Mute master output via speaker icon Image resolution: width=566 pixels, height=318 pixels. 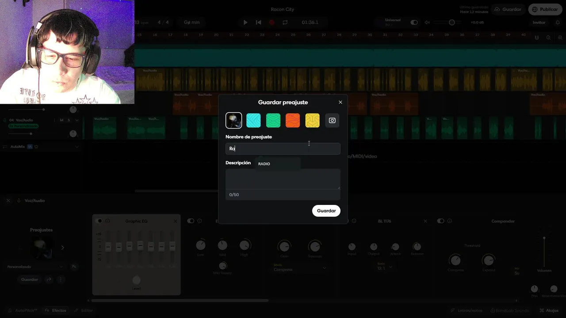[x=427, y=22]
